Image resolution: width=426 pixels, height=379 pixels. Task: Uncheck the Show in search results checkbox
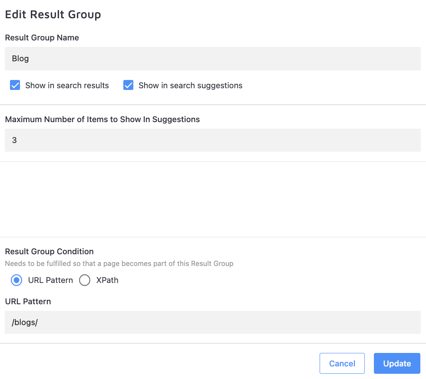(x=15, y=85)
